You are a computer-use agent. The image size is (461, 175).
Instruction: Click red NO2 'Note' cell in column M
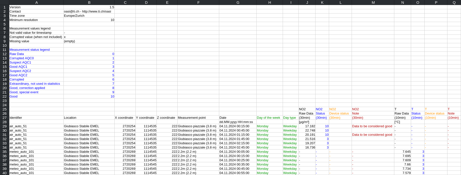[x=373, y=113]
